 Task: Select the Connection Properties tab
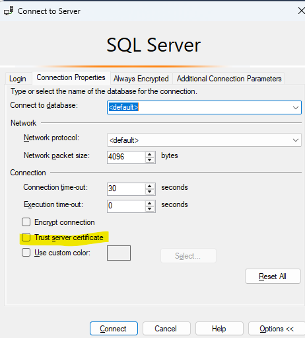(71, 77)
